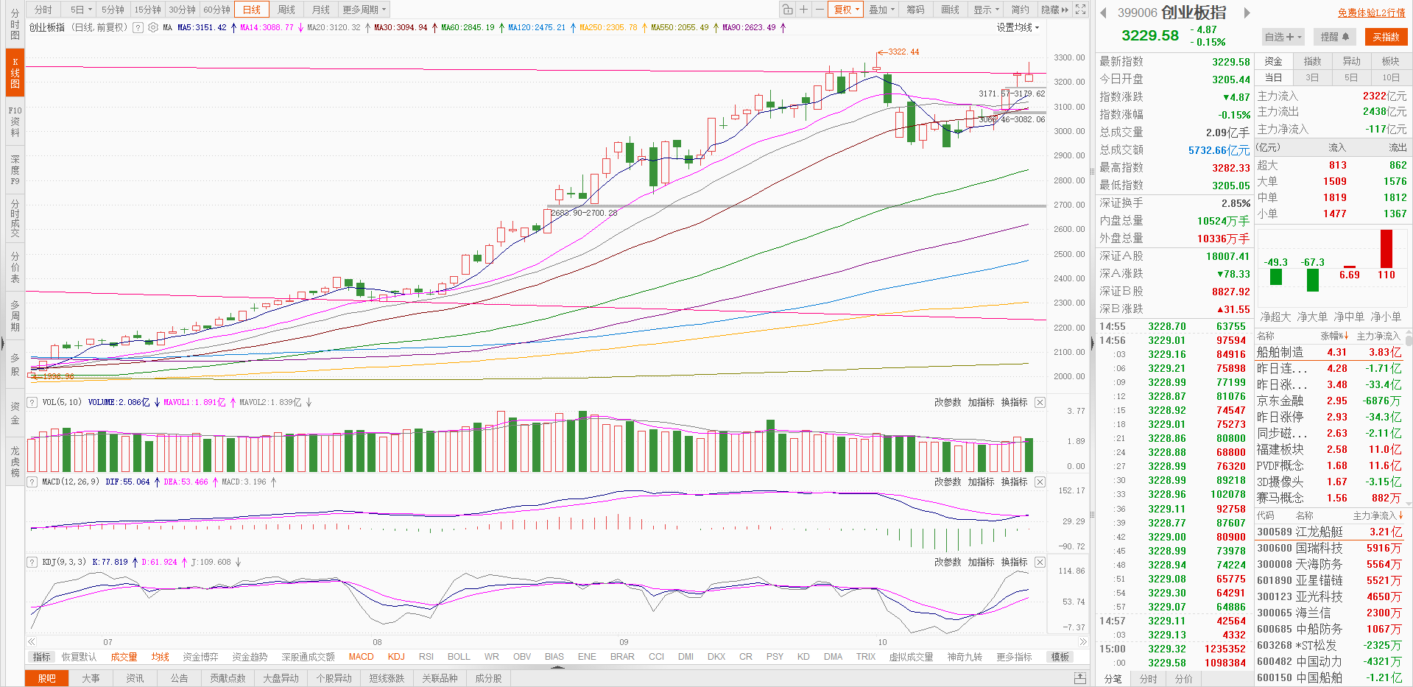Zoom out chart with minus icon
This screenshot has width=1413, height=687.
coord(820,10)
